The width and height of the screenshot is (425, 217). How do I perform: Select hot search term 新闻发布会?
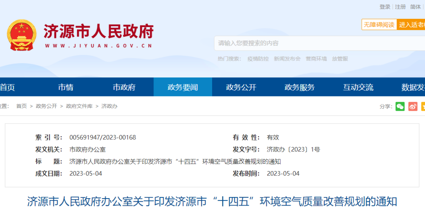pyautogui.click(x=287, y=59)
